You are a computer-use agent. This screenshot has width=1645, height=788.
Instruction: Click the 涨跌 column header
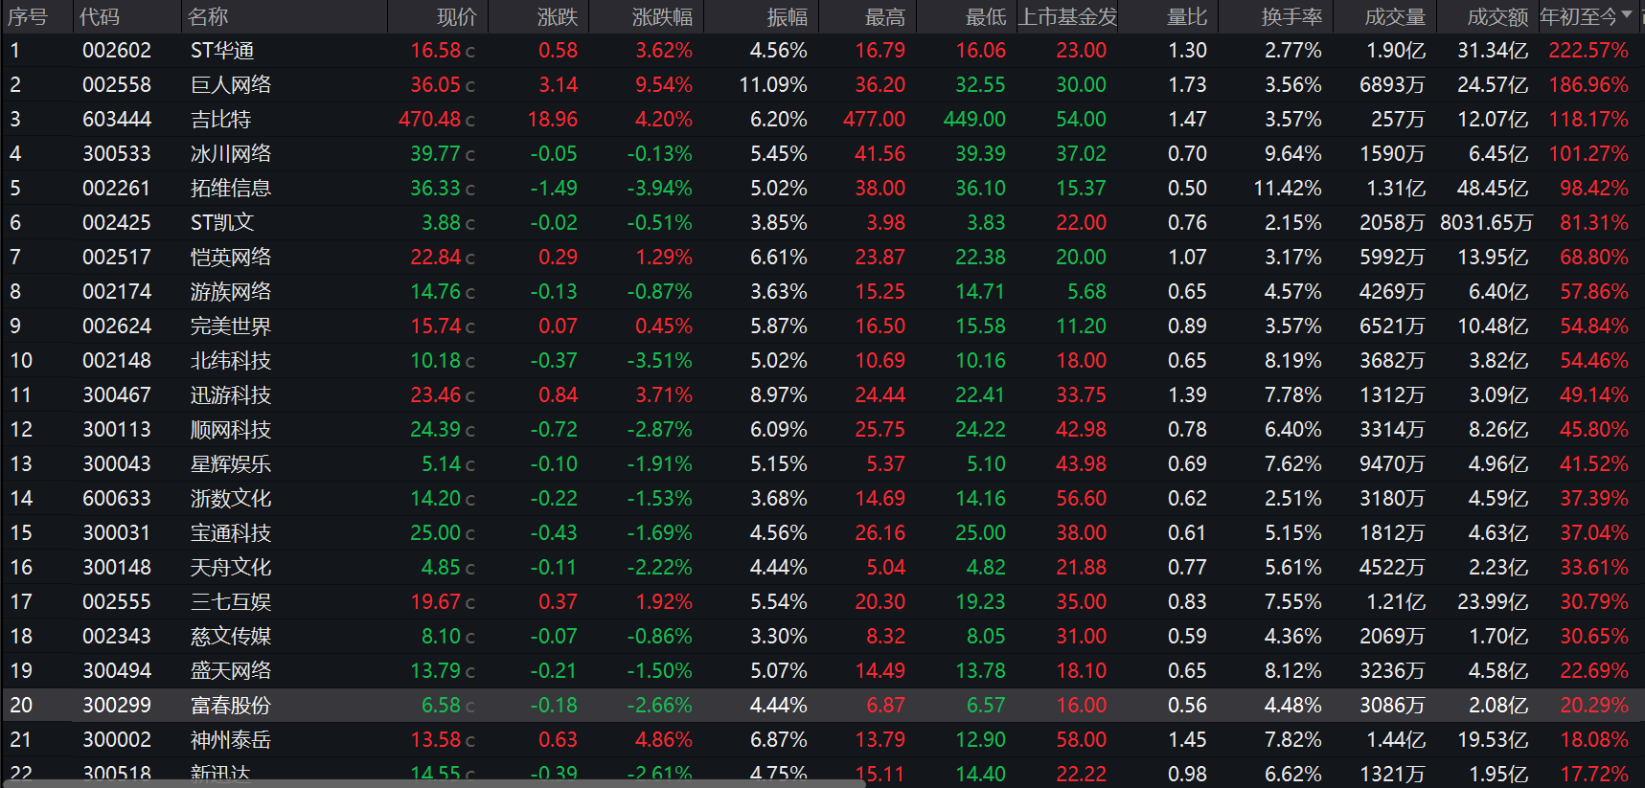tap(558, 16)
